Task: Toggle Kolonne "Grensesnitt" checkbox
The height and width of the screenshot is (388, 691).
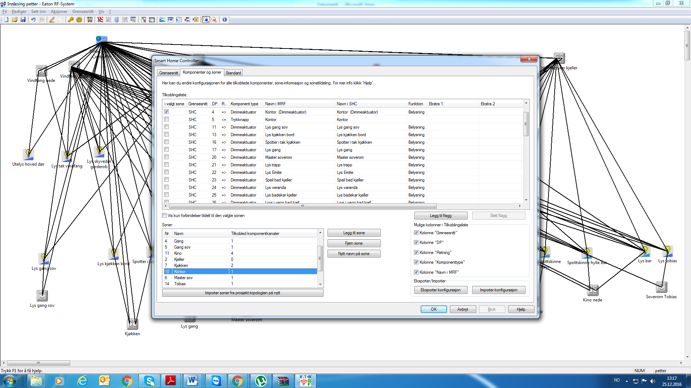Action: (x=416, y=233)
